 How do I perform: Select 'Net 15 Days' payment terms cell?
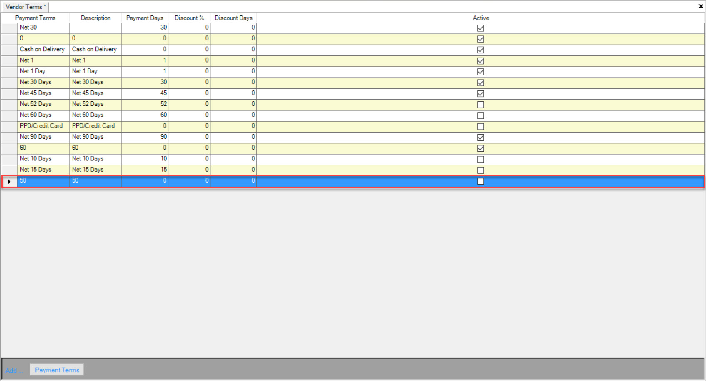pyautogui.click(x=43, y=170)
